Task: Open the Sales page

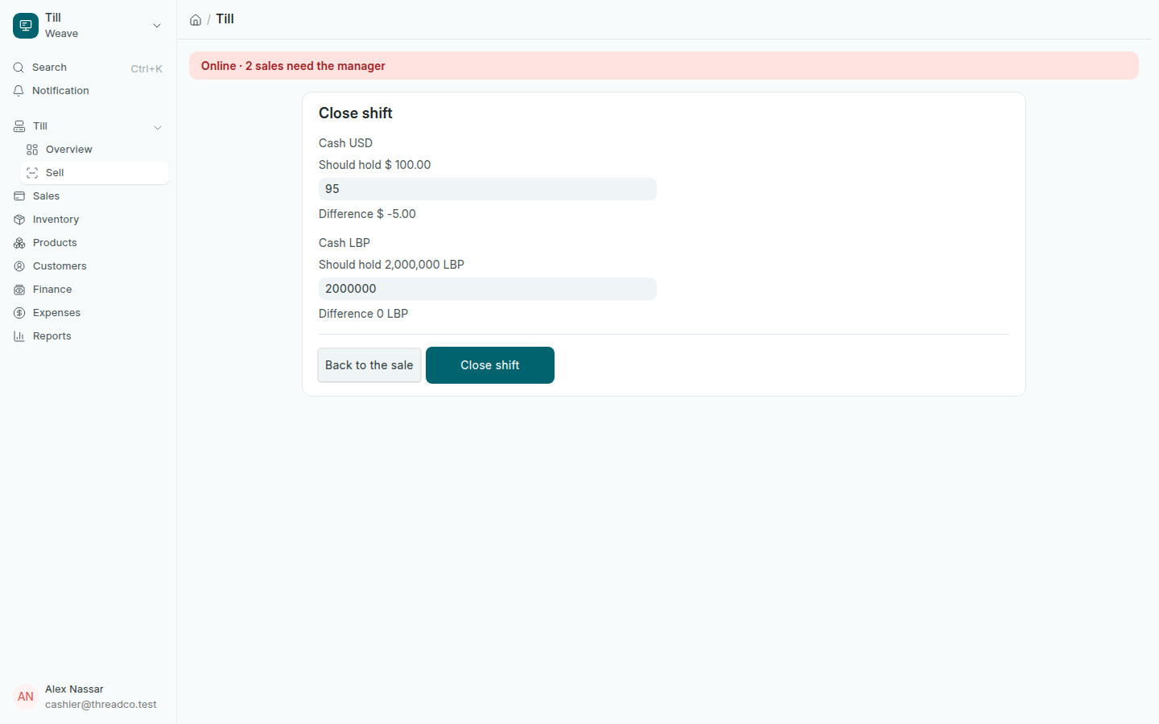Action: [88, 196]
